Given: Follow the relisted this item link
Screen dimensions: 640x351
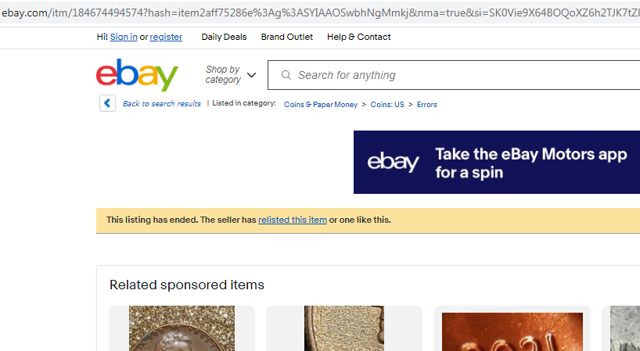Looking at the screenshot, I should point(293,220).
